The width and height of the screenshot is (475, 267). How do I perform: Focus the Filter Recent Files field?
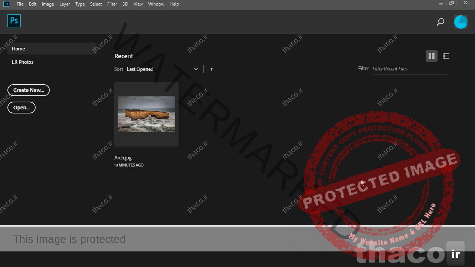tap(410, 69)
